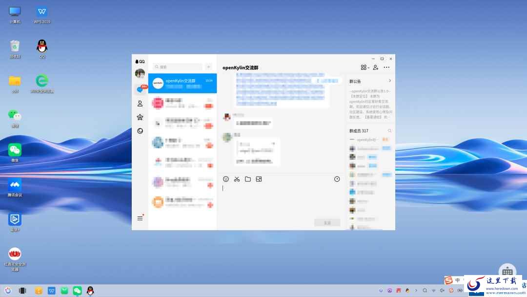
Task: Launch the 红莲花安全浏览器 desktop icon
Action: 15,259
